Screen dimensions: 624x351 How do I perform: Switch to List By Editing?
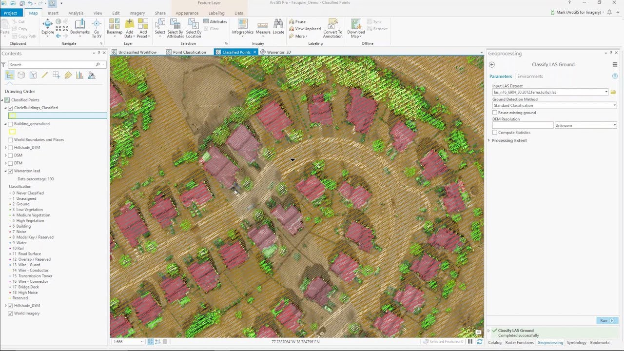[x=45, y=75]
